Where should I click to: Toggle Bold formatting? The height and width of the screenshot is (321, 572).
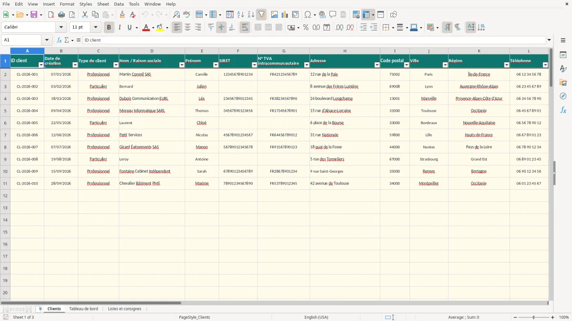point(109,28)
